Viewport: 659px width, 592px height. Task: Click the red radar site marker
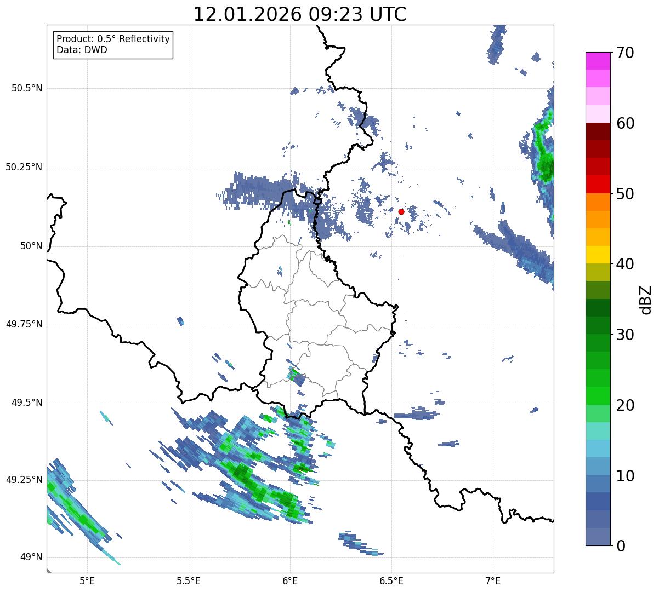coord(401,211)
